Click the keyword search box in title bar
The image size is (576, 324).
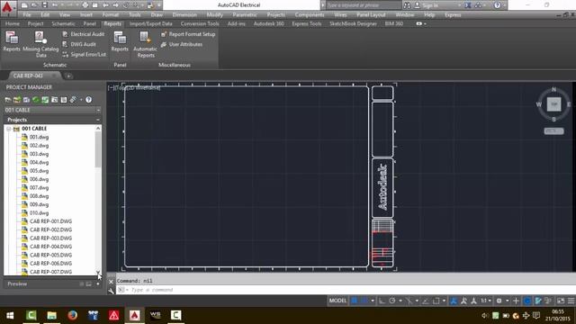[363, 5]
